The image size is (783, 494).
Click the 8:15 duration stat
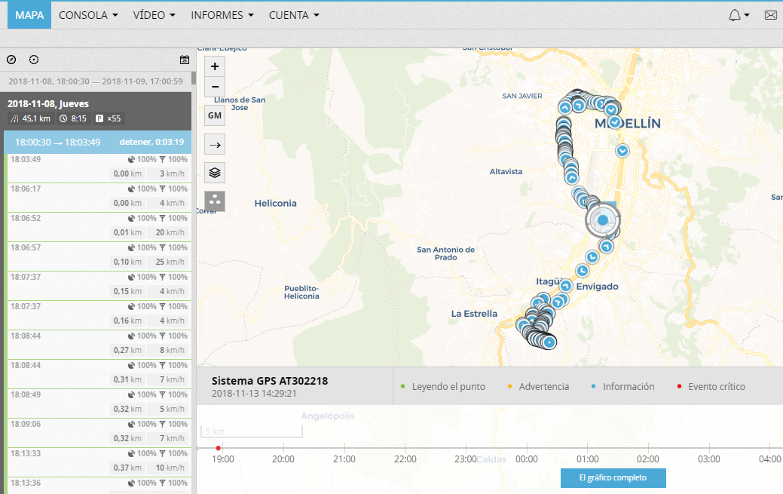click(73, 118)
